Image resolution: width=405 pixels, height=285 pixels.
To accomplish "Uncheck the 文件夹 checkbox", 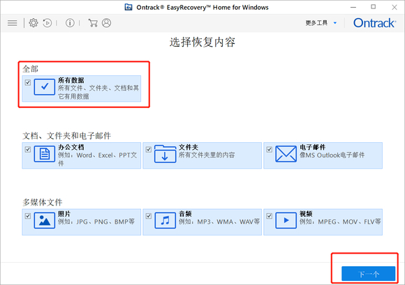I will tap(149, 149).
